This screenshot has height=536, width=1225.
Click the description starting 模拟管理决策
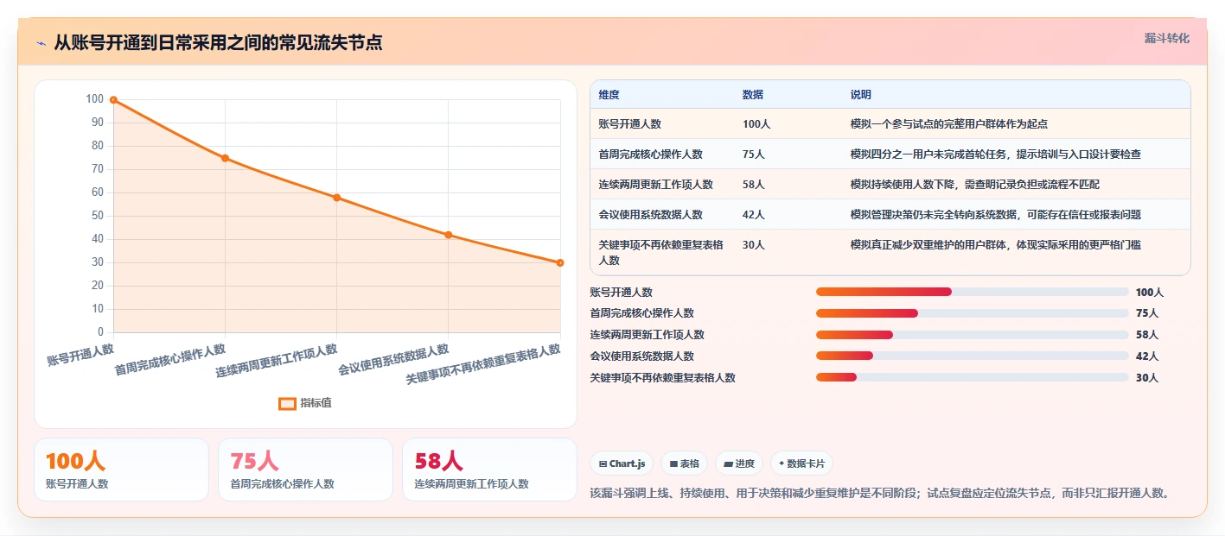(x=996, y=215)
